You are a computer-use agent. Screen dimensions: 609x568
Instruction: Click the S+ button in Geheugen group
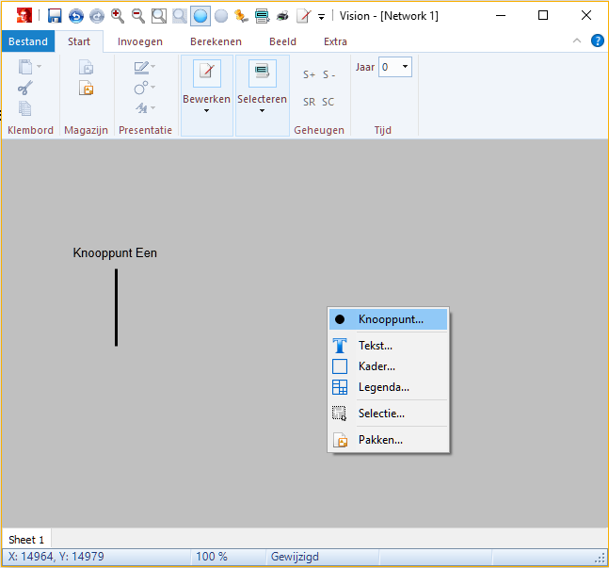click(x=309, y=74)
